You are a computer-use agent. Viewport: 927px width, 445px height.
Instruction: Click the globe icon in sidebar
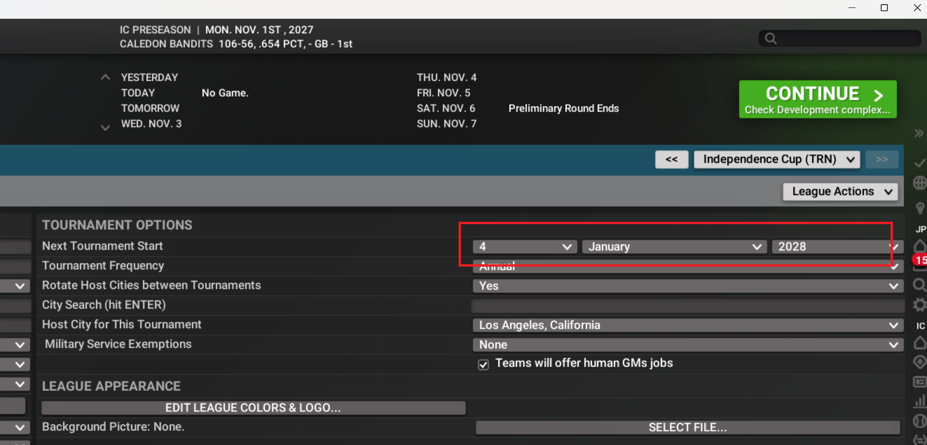(x=920, y=183)
